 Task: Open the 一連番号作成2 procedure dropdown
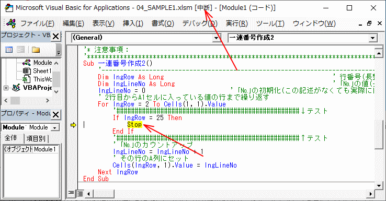point(373,38)
